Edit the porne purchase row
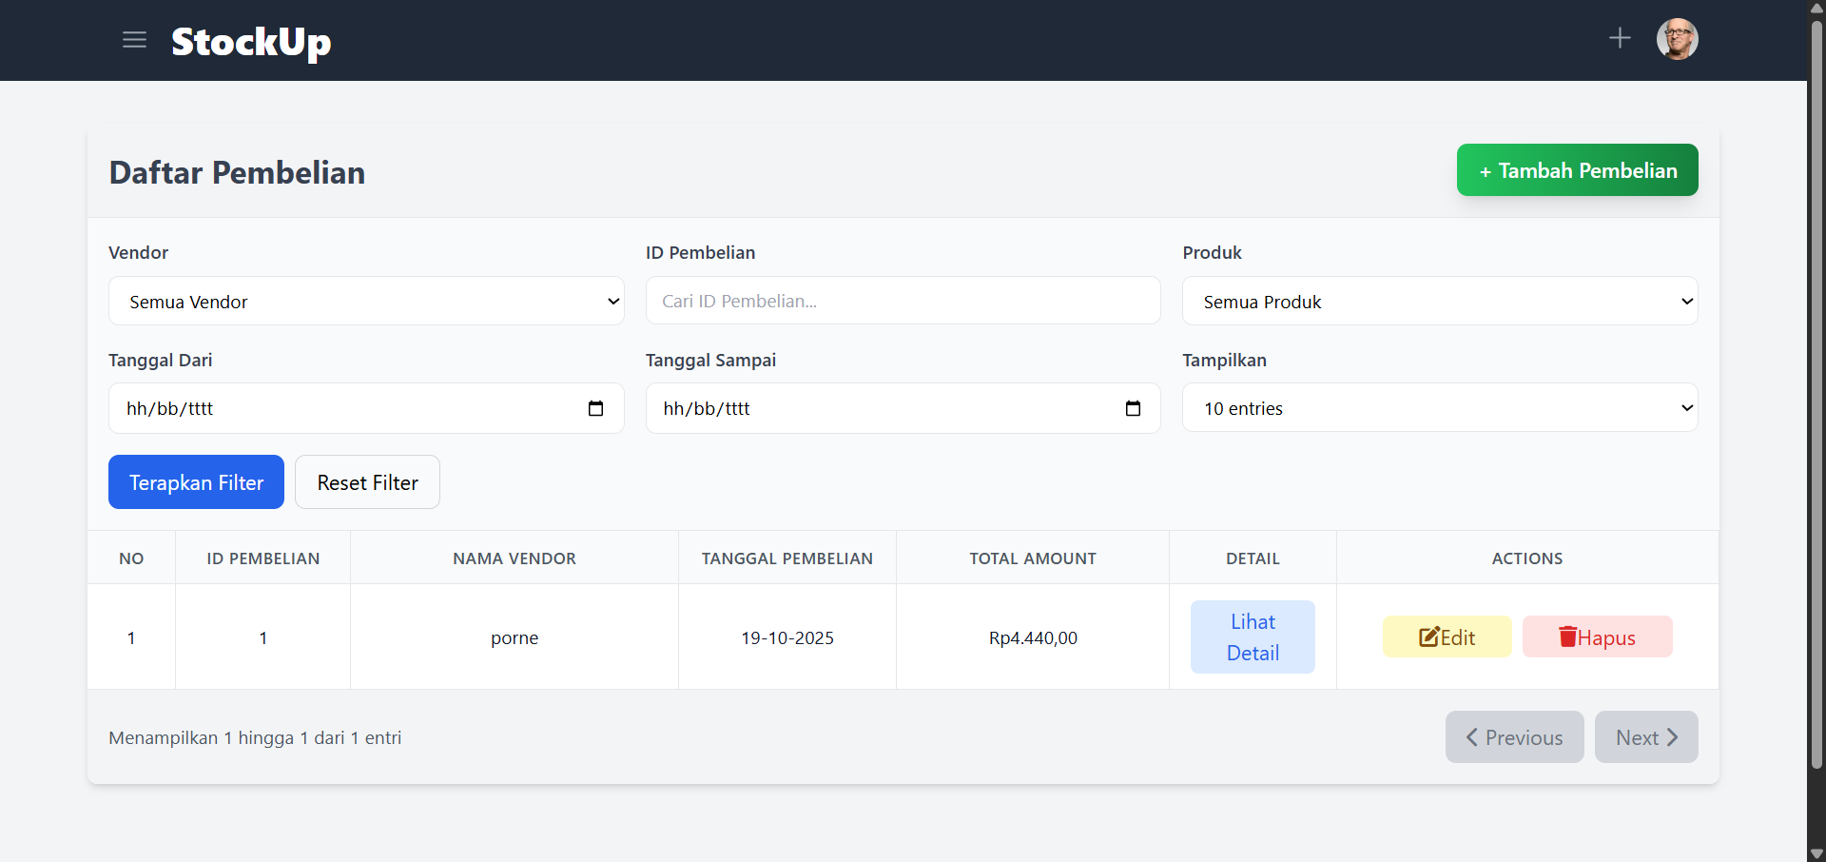Image resolution: width=1826 pixels, height=862 pixels. 1447,637
